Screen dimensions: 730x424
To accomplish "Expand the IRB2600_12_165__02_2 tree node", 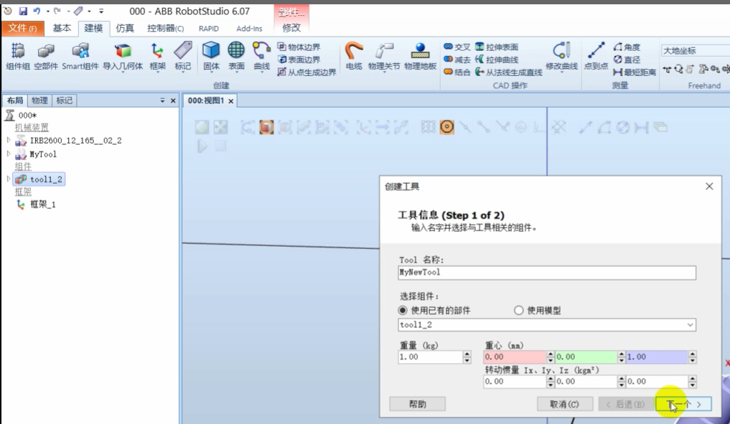I will [x=9, y=140].
